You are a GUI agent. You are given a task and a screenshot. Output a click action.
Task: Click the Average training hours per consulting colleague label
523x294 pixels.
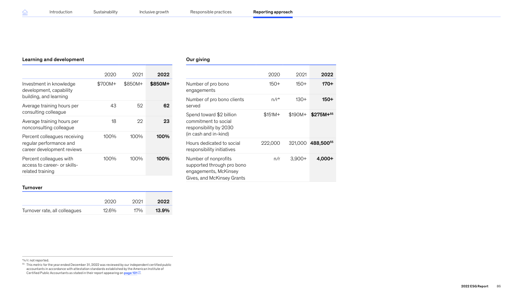50,109
